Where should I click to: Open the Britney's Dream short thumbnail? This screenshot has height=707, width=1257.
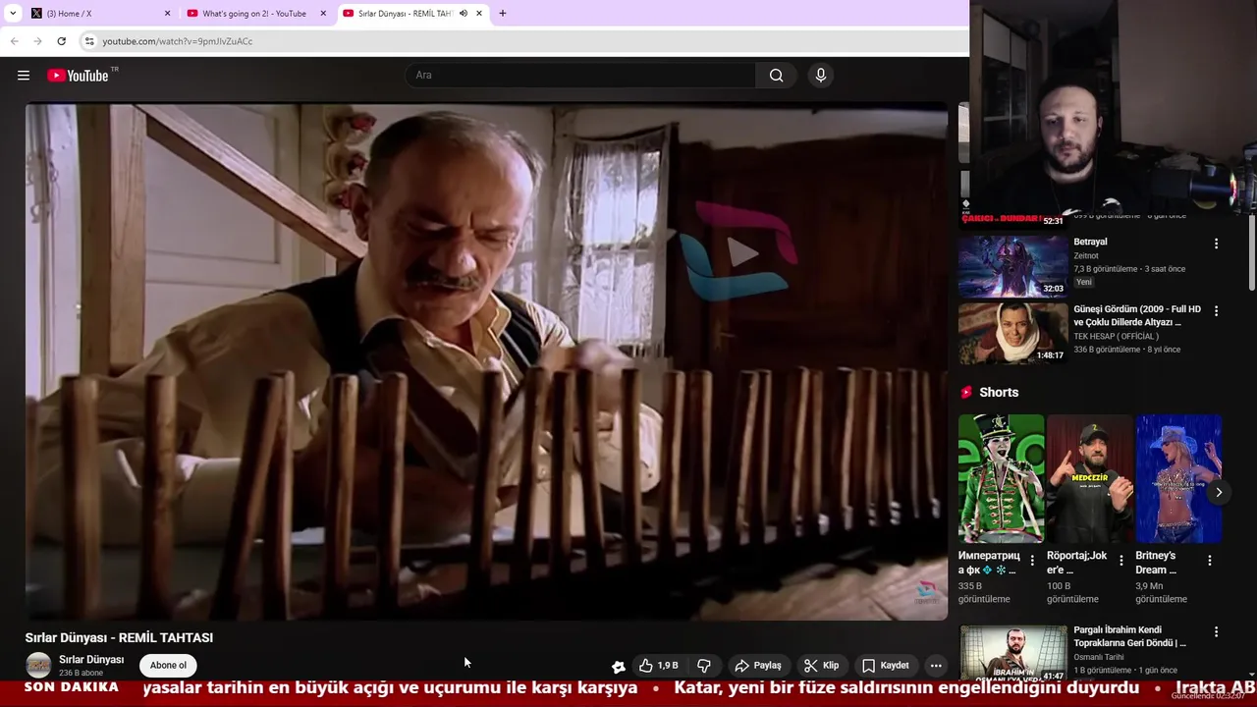point(1178,478)
